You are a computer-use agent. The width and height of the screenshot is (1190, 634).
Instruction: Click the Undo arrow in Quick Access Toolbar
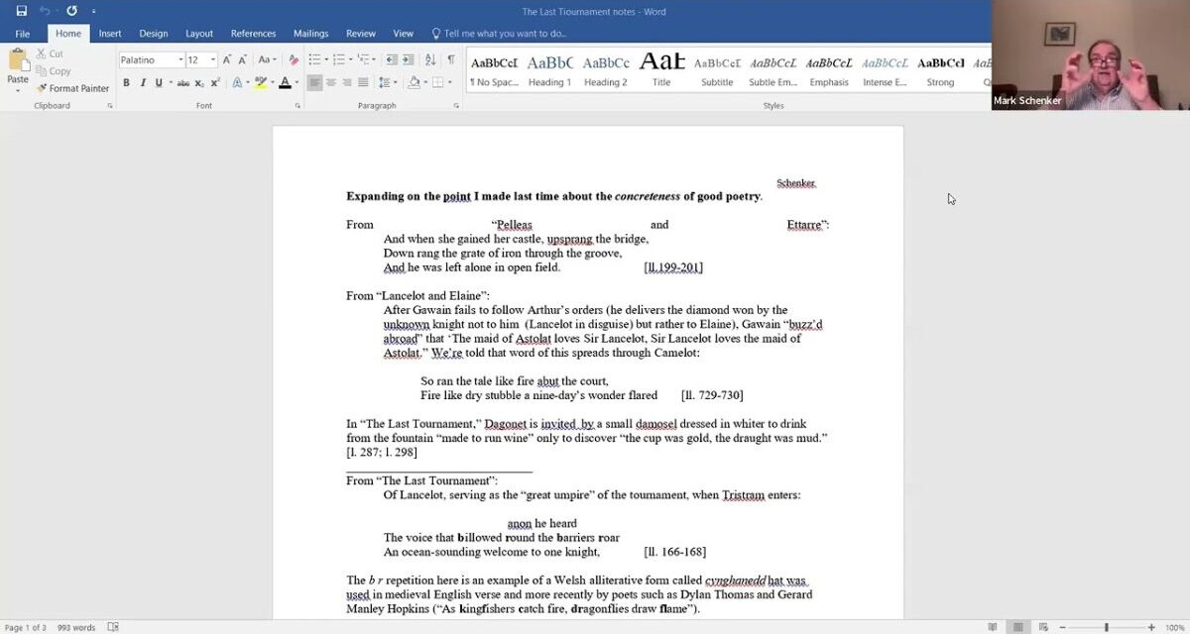pos(45,11)
